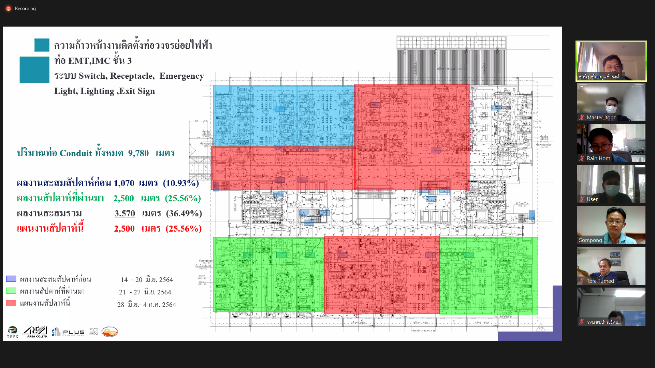Click the AREA CO. LTD. logo
The image size is (655, 368).
coord(35,332)
